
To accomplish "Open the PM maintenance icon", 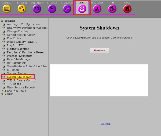I will pyautogui.click(x=112, y=9).
